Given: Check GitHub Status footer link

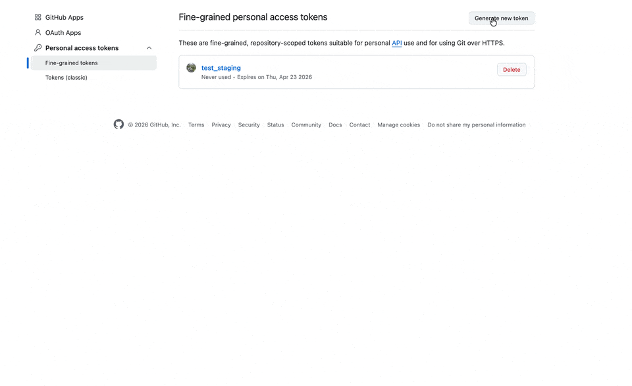Looking at the screenshot, I should point(276,125).
